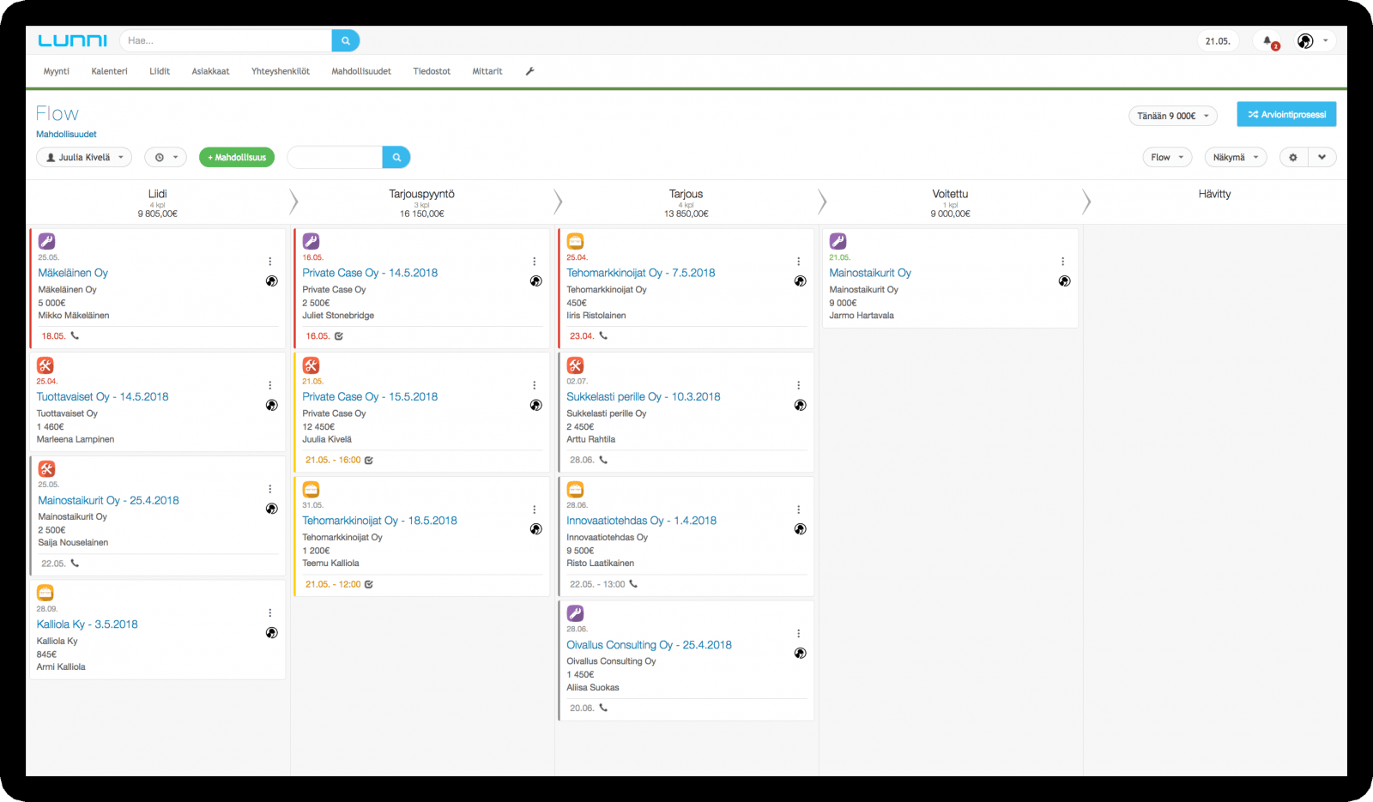Screen dimensions: 1373x802
Task: Focus the top Hae search field
Action: click(x=226, y=40)
